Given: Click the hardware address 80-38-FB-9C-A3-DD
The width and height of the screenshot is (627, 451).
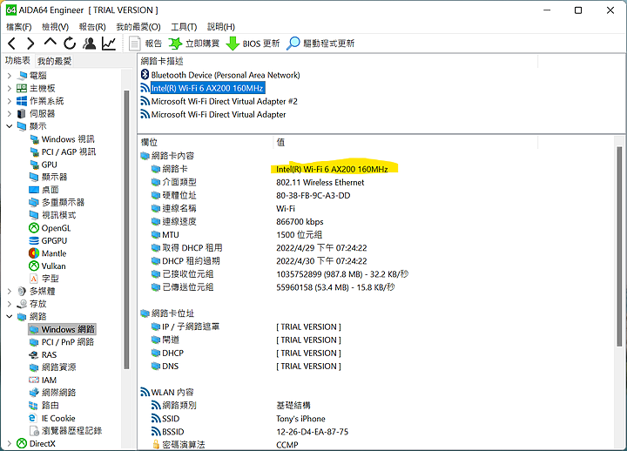Looking at the screenshot, I should [x=313, y=196].
